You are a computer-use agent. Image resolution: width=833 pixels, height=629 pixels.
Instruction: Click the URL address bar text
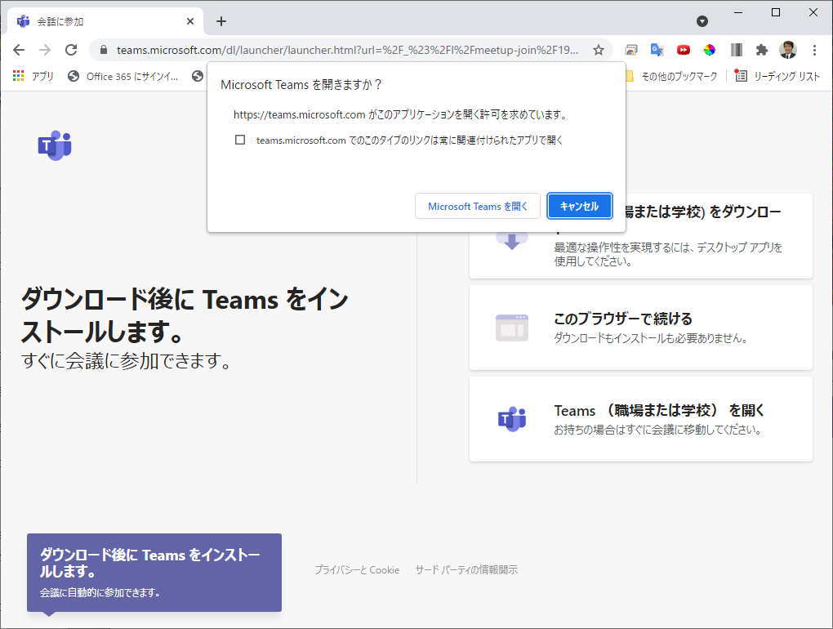click(x=347, y=50)
